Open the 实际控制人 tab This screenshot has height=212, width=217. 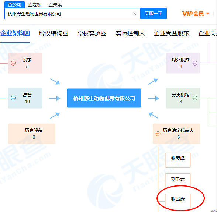(x=130, y=33)
